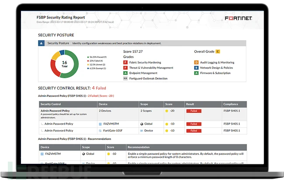Click the N/A badge for Fortiguard Outbreak Detection
This screenshot has width=284, height=183.
125,78
